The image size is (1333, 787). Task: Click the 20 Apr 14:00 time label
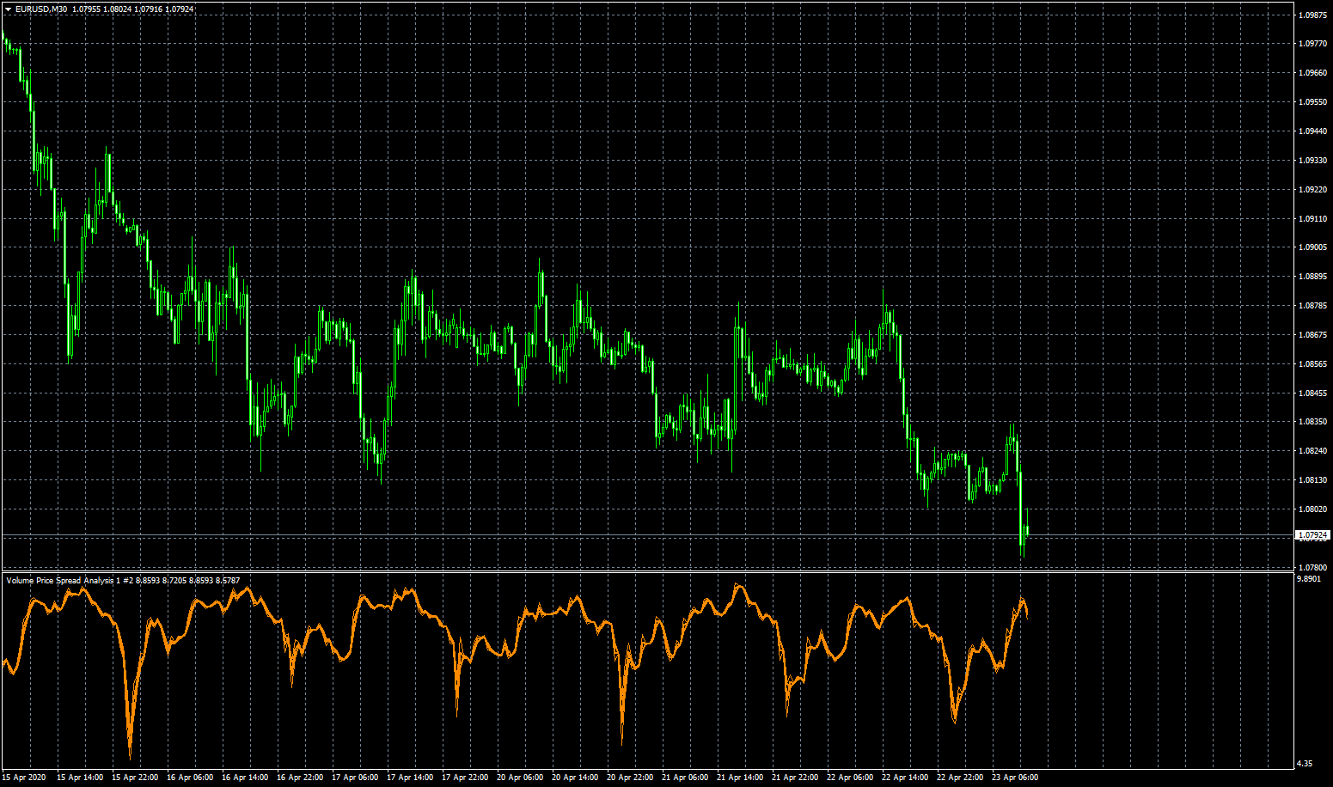click(575, 778)
